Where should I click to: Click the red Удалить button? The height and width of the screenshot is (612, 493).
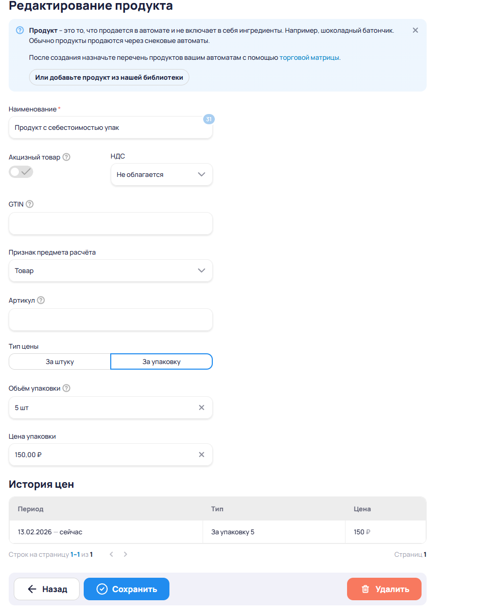(x=384, y=589)
